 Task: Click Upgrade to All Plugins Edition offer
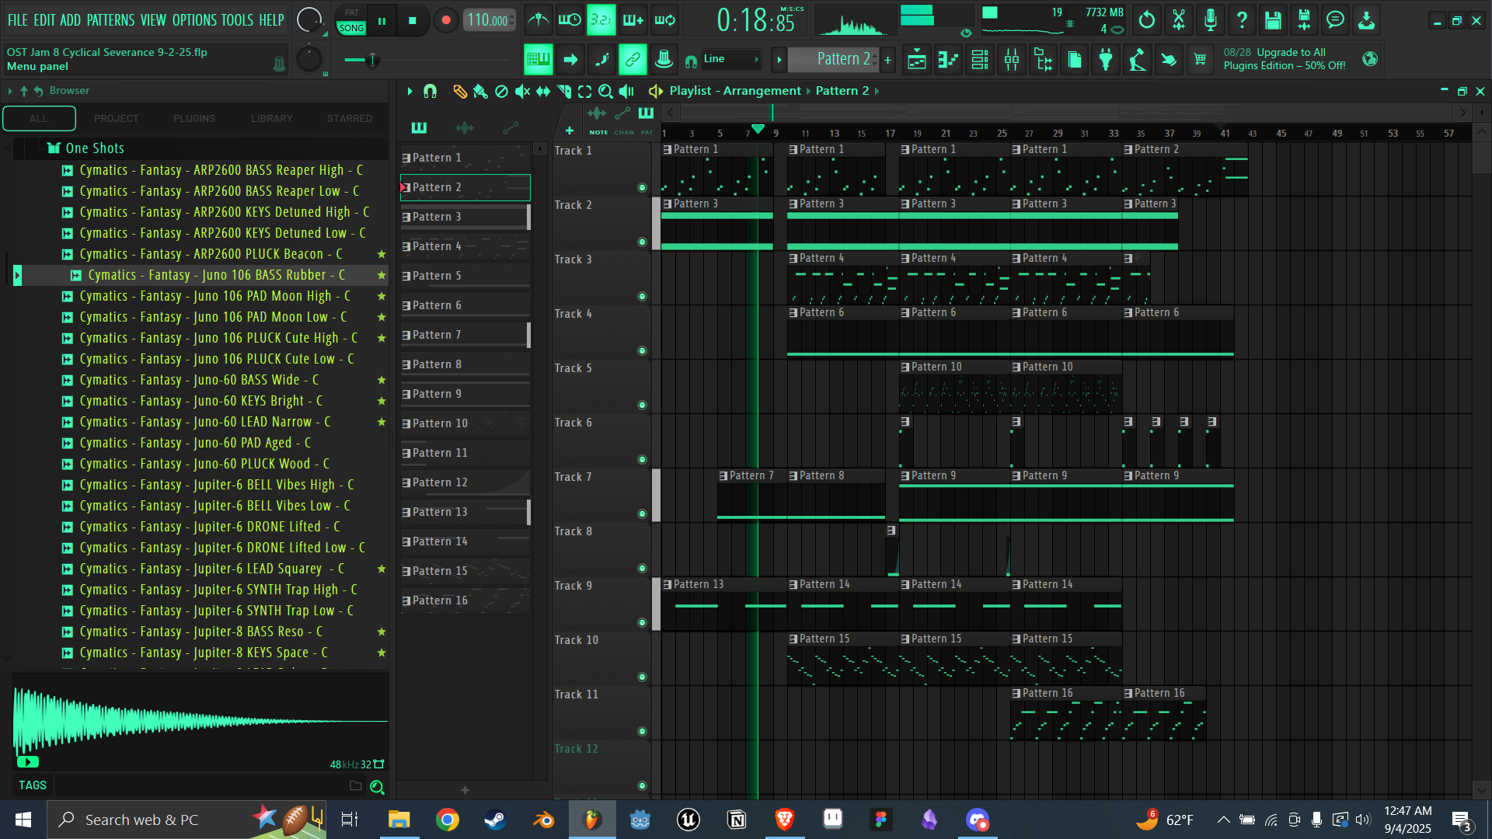1285,59
